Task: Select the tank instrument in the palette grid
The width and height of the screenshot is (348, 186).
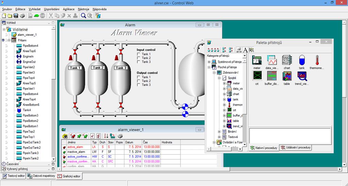Action: (x=302, y=62)
